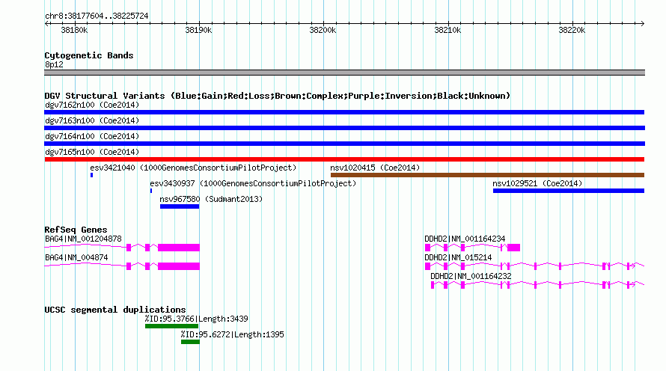This screenshot has height=371, width=666.
Task: Select the dgv7165n100 (Coe2014) label
Action: click(92, 152)
